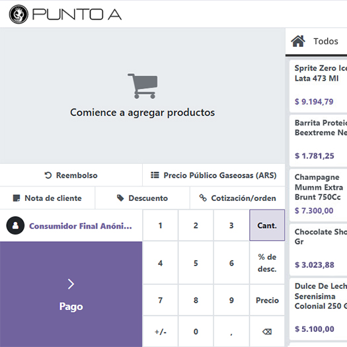Screen dimensions: 347x347
Task: Open Cotización/orden link button
Action: tap(237, 198)
